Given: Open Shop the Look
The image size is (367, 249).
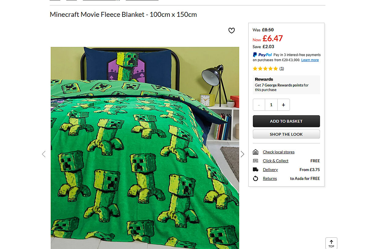Looking at the screenshot, I should (286, 134).
